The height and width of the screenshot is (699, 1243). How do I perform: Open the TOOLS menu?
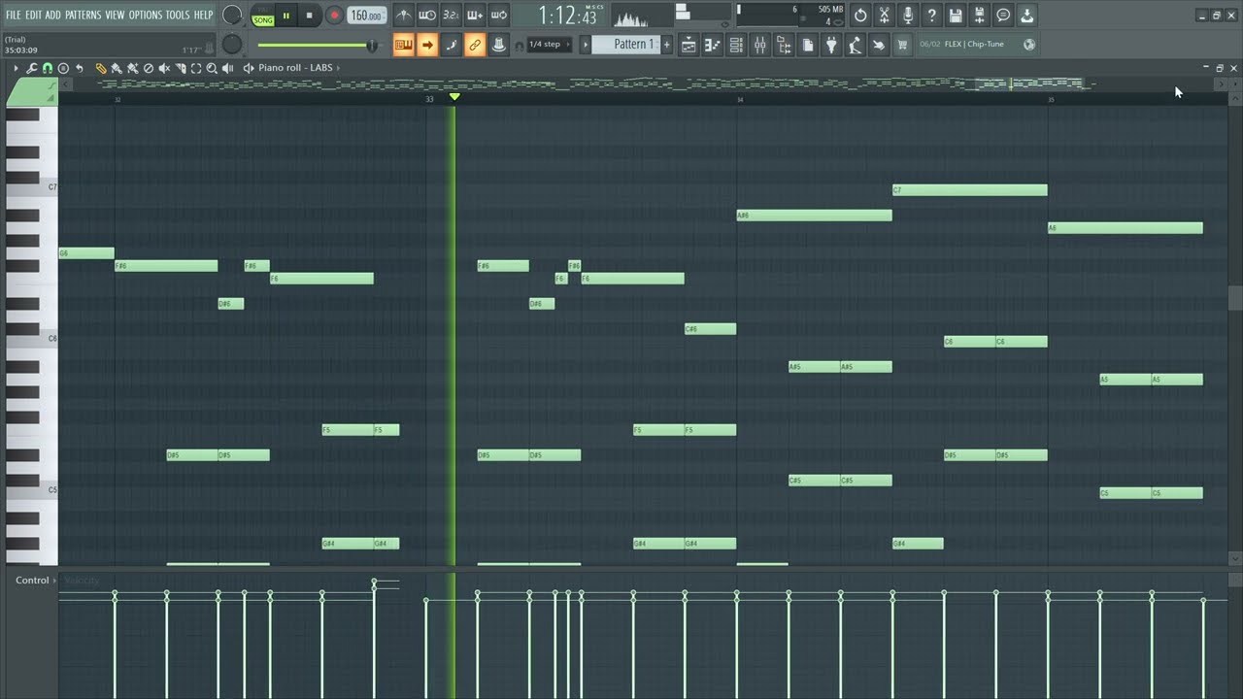(178, 15)
